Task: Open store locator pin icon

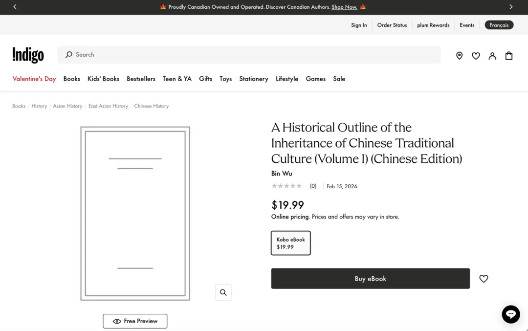Action: tap(459, 56)
